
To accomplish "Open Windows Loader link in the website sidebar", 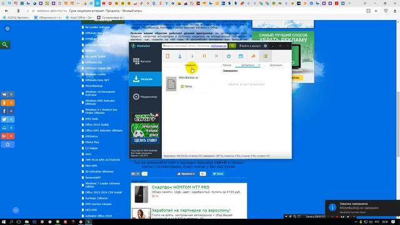I will click(x=96, y=74).
